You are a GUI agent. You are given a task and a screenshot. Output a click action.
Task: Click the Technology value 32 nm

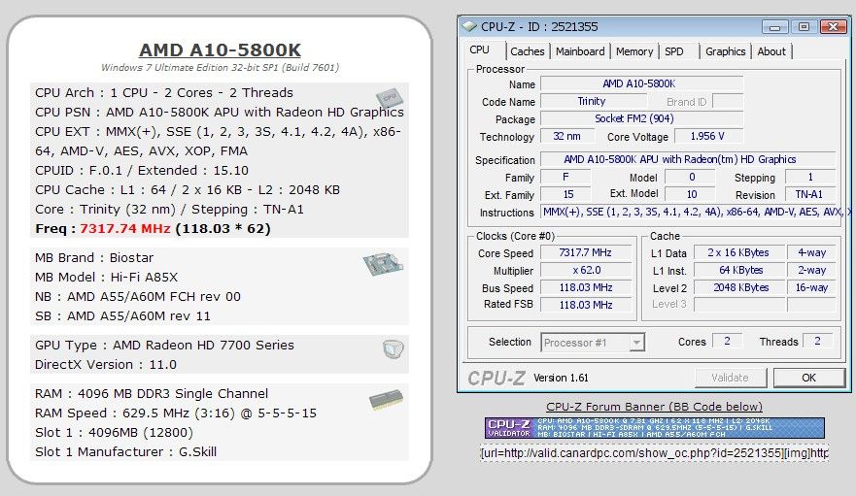567,136
